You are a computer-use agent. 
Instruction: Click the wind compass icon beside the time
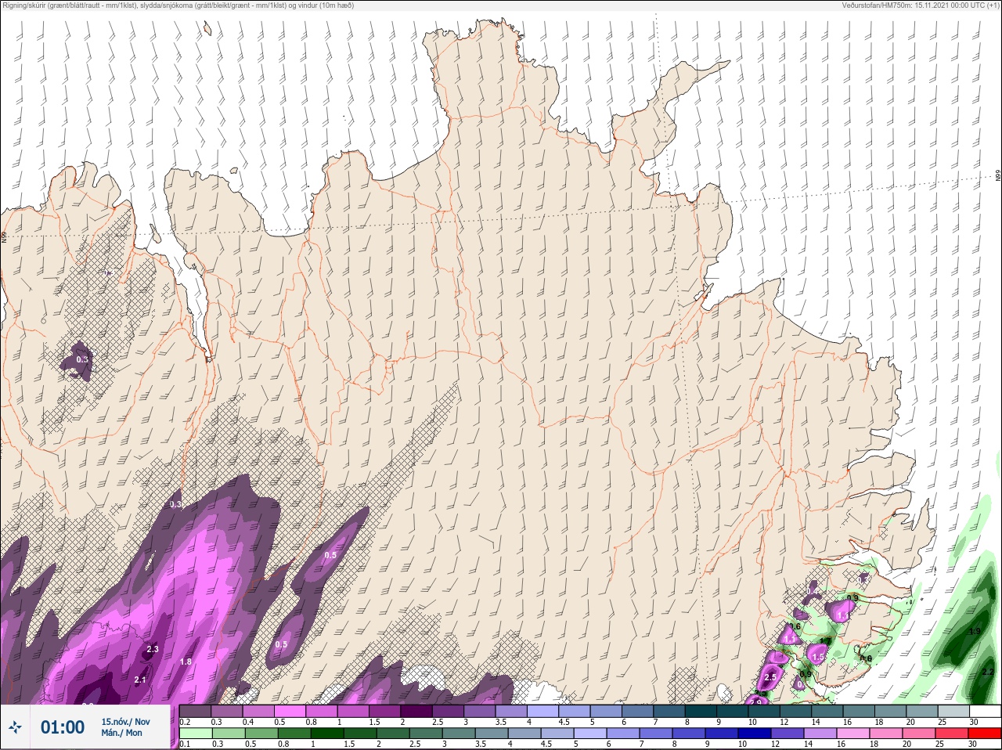pyautogui.click(x=15, y=727)
